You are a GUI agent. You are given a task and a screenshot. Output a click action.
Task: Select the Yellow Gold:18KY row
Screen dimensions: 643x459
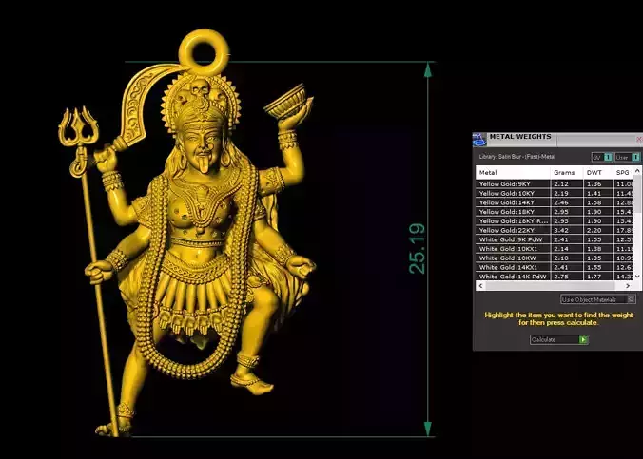coord(555,212)
